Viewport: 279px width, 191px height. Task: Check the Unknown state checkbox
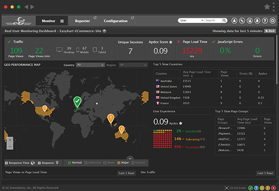point(86,162)
